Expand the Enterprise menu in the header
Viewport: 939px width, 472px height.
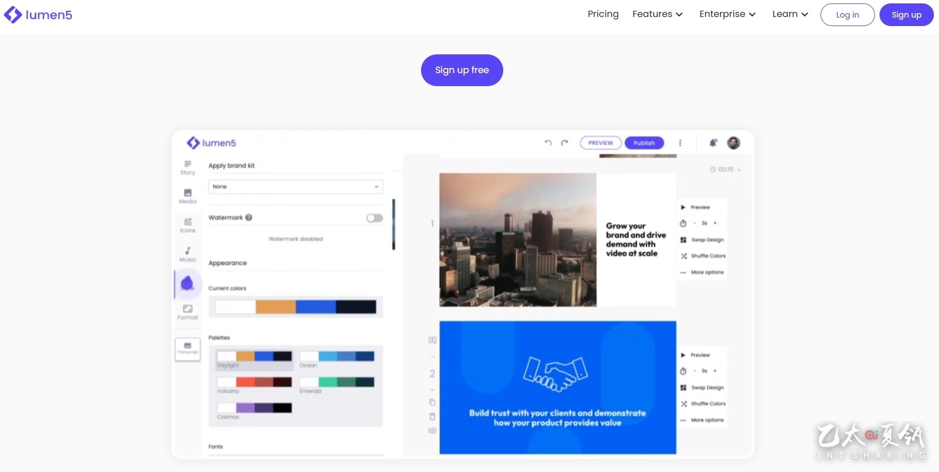tap(728, 14)
